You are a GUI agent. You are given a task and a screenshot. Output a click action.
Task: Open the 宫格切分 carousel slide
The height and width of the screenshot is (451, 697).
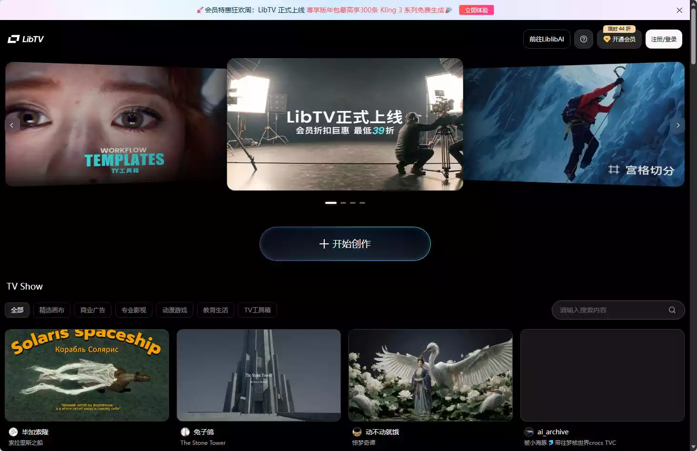tap(574, 124)
